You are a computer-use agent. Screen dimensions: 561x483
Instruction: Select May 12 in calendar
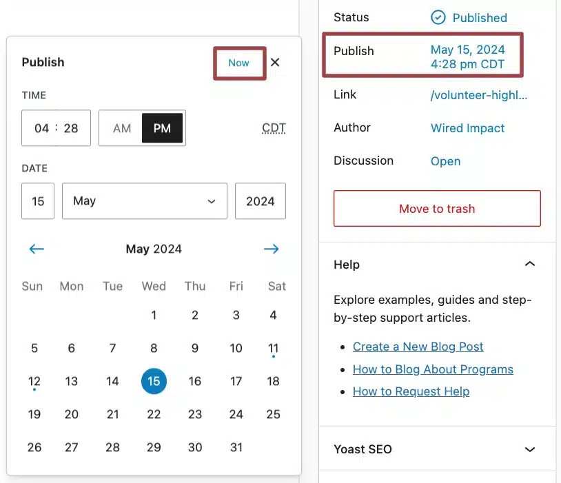(x=34, y=381)
